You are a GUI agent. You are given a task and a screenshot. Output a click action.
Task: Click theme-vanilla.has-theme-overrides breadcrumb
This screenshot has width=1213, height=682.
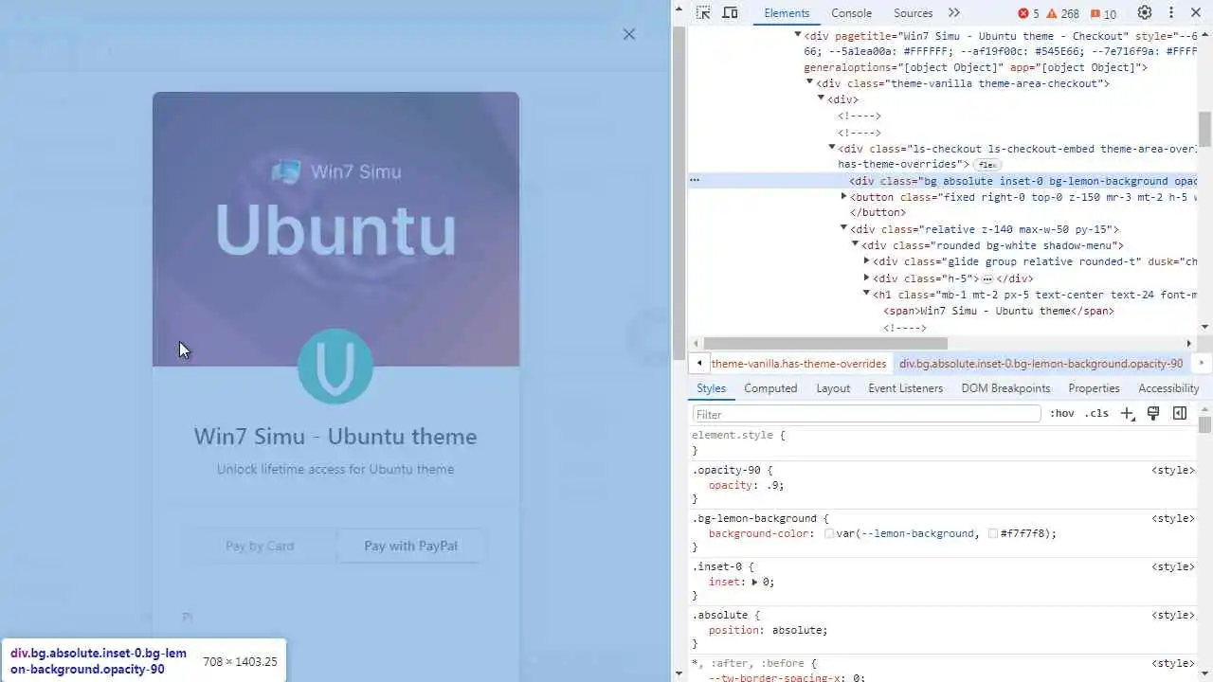[x=799, y=364]
